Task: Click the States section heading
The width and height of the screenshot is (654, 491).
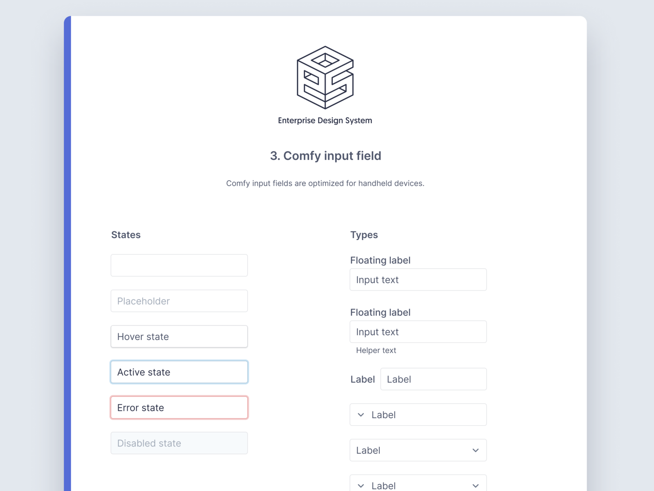Action: 125,234
